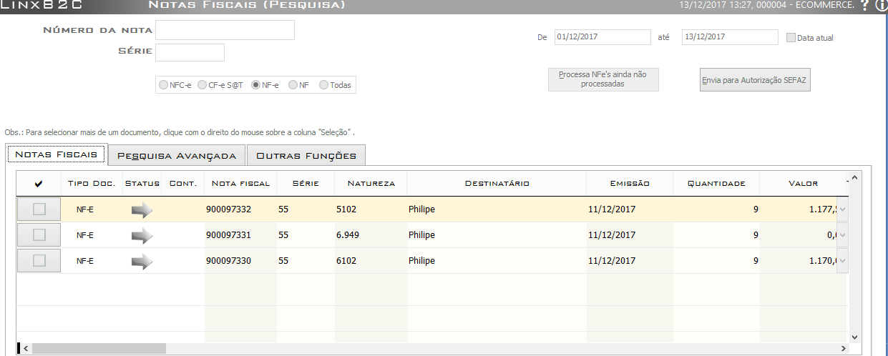888x356 pixels.
Task: Sort by the Natureza column header
Action: [371, 184]
